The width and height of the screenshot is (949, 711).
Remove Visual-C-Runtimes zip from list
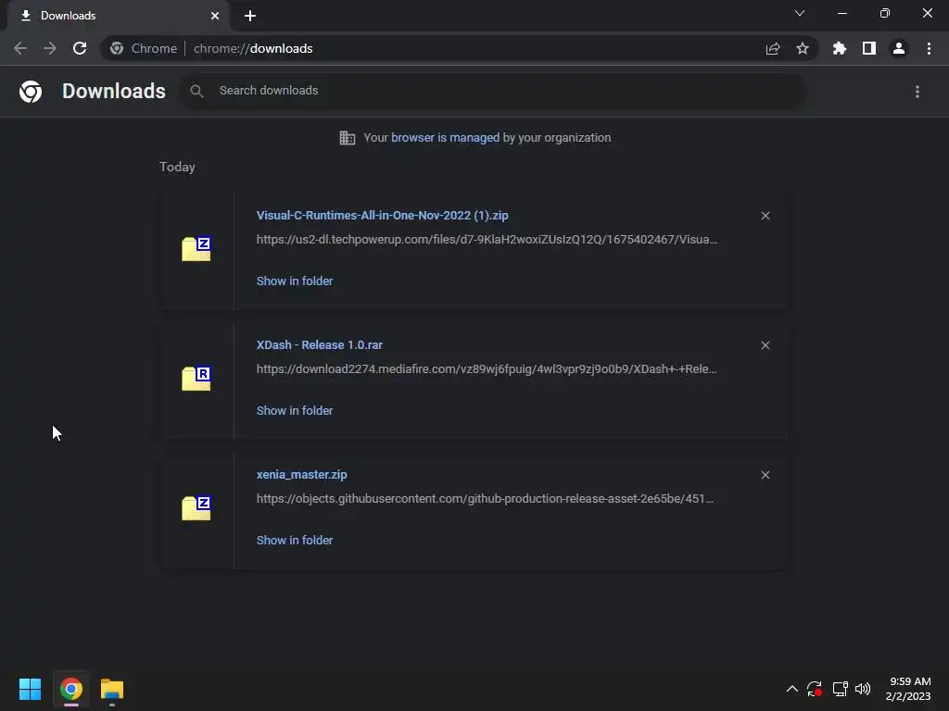click(x=766, y=216)
